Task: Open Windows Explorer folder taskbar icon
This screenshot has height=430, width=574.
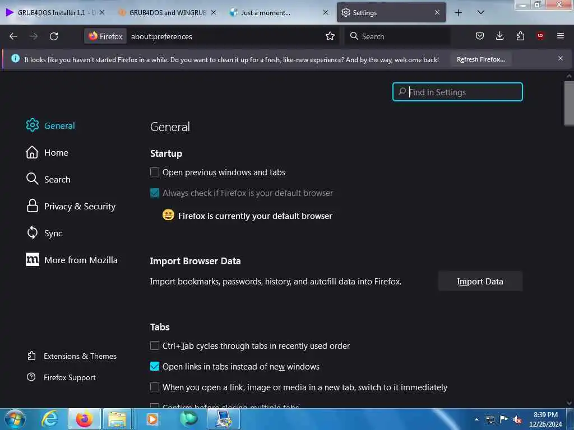Action: pos(117,419)
